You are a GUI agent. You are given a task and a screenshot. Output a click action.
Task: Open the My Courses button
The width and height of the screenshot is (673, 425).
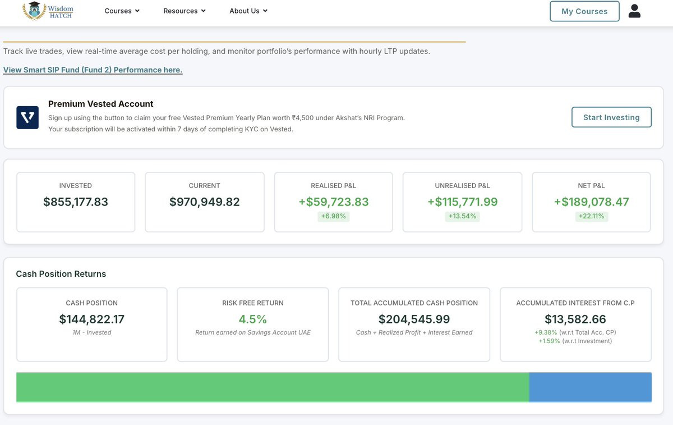point(584,11)
